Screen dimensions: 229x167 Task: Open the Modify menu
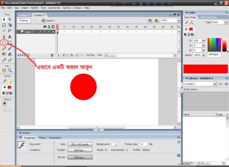tap(34, 8)
